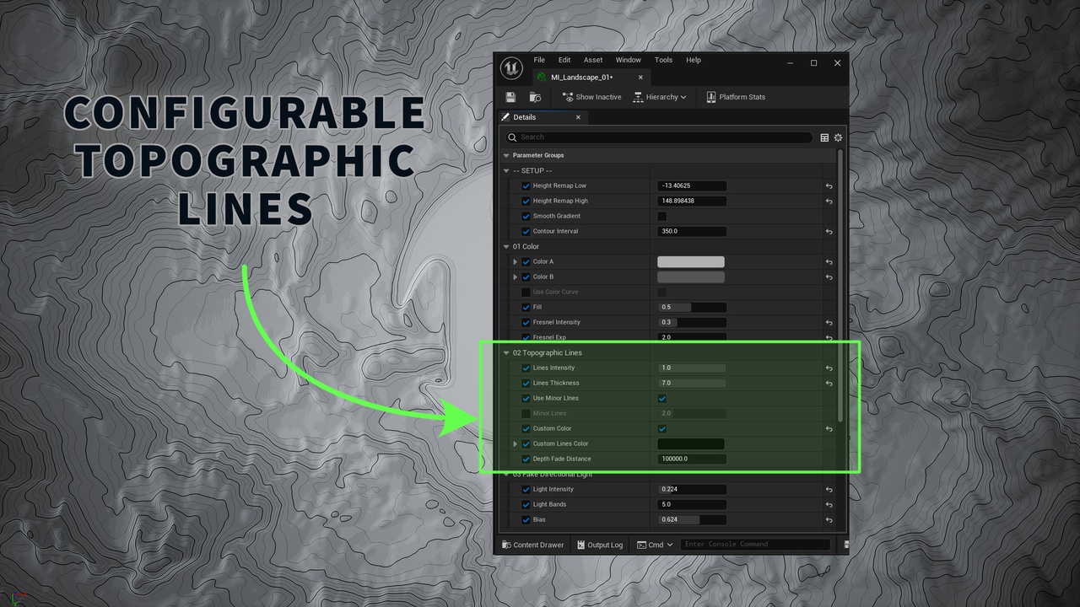Uncheck the Use Minor Lines value checkbox
The width and height of the screenshot is (1080, 607).
point(662,399)
